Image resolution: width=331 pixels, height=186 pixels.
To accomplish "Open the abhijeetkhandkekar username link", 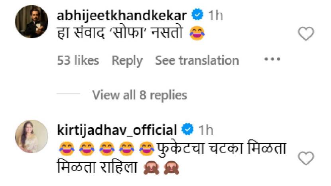I will tap(122, 15).
